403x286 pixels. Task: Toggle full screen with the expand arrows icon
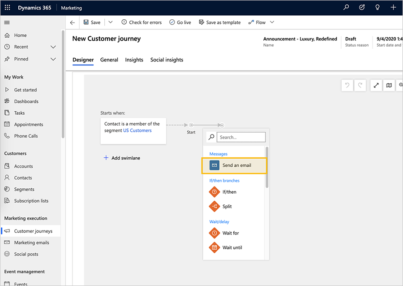376,85
